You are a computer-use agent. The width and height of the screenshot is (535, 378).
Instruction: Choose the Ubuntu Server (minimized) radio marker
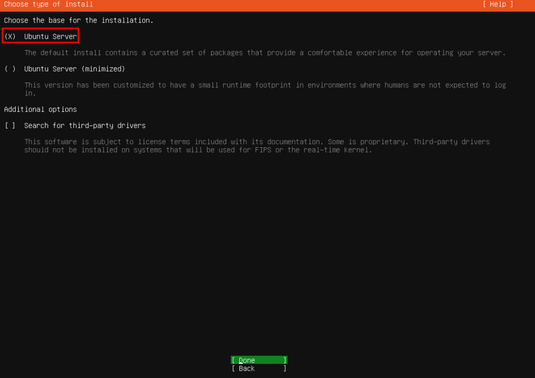click(x=10, y=69)
